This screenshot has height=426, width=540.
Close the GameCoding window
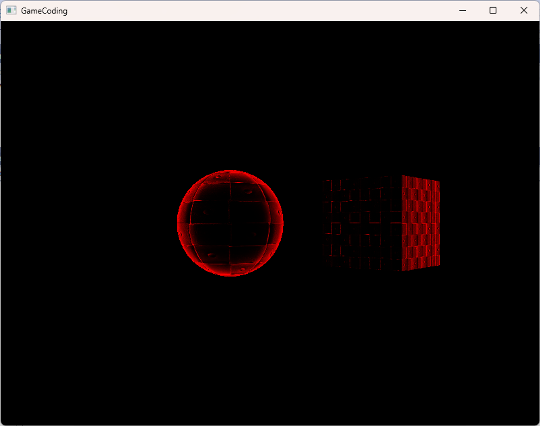[524, 11]
